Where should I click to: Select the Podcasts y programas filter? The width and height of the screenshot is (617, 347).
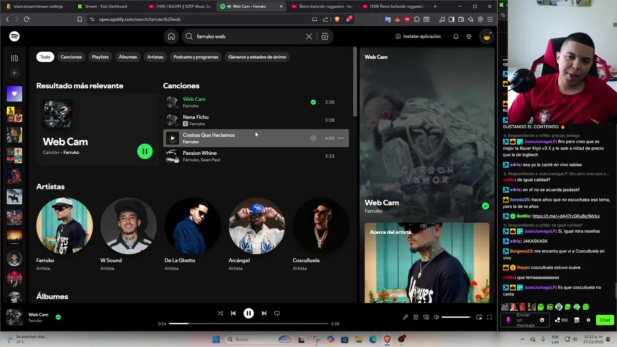click(x=196, y=57)
